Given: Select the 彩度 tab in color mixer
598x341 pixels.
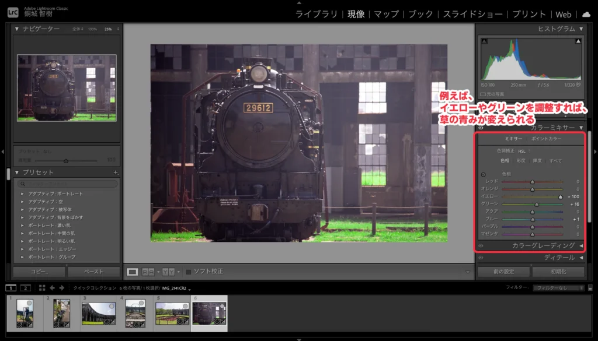Looking at the screenshot, I should point(520,160).
